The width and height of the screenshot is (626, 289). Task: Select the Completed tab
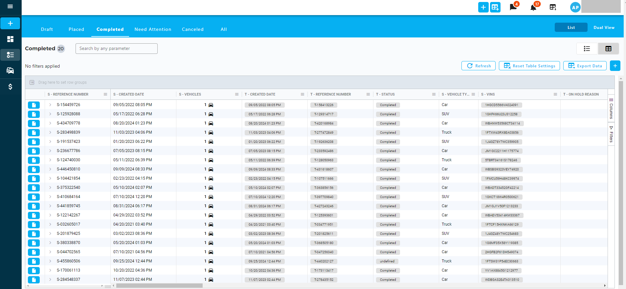[x=110, y=29]
